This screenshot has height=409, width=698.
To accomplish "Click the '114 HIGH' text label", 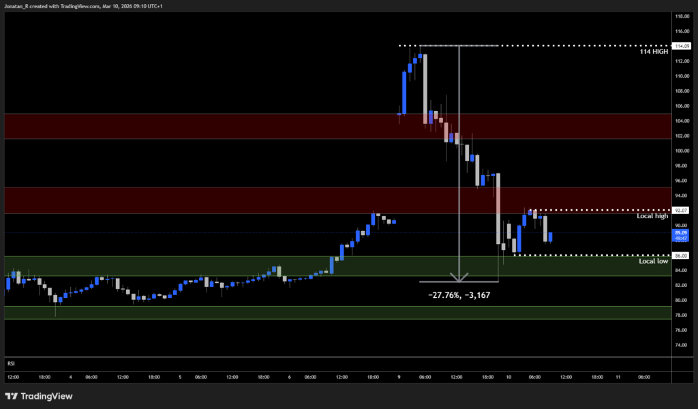I will click(653, 52).
